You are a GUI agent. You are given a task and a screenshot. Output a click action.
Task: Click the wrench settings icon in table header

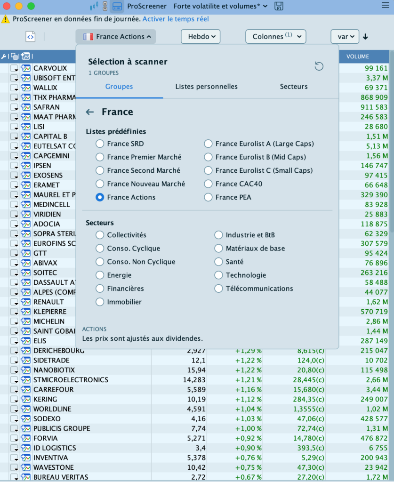click(4, 56)
